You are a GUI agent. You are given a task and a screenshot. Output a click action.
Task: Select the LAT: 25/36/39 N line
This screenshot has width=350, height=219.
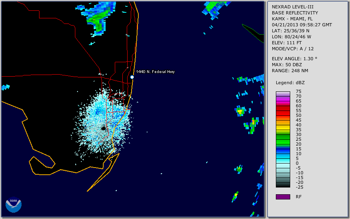[290, 31]
